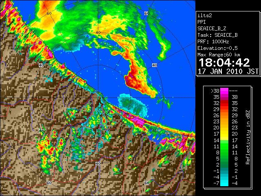
Task: Click the bright magenta top legend swatch
Action: [x=224, y=91]
